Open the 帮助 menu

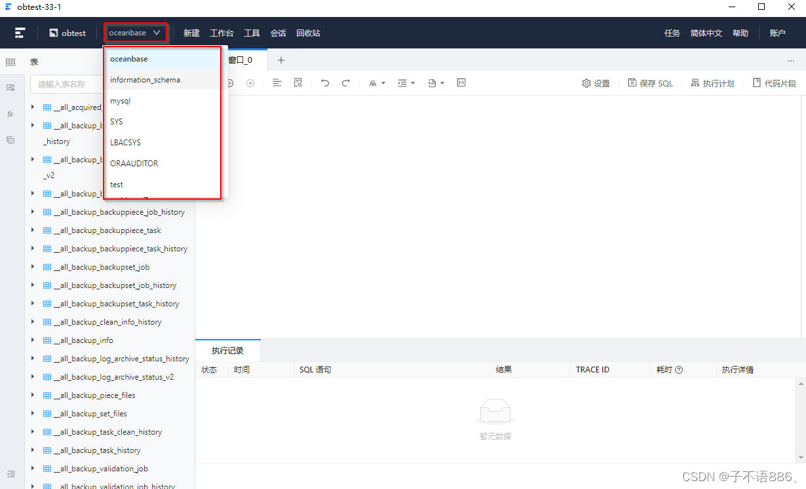(x=740, y=33)
